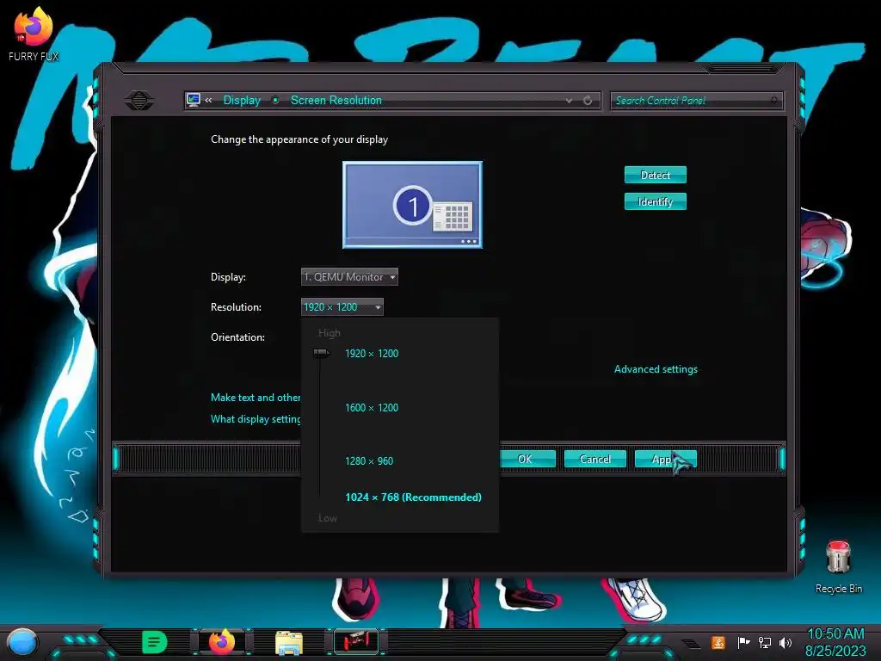Switch to the Screen Resolution taskbar window

(x=356, y=642)
